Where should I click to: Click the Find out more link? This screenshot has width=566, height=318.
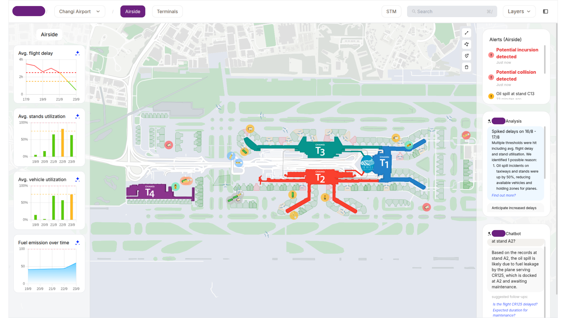coord(504,195)
